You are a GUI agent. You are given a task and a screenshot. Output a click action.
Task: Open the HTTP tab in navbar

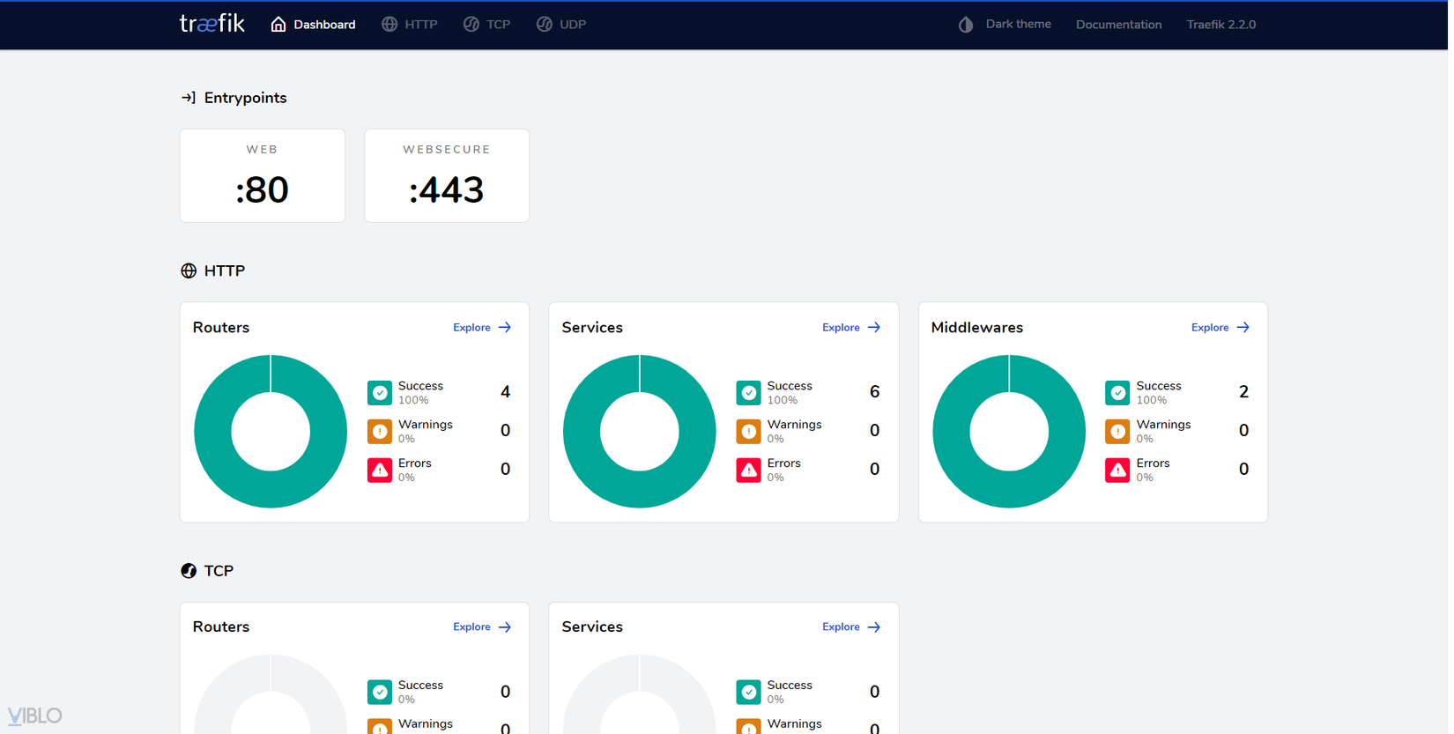[x=410, y=25]
